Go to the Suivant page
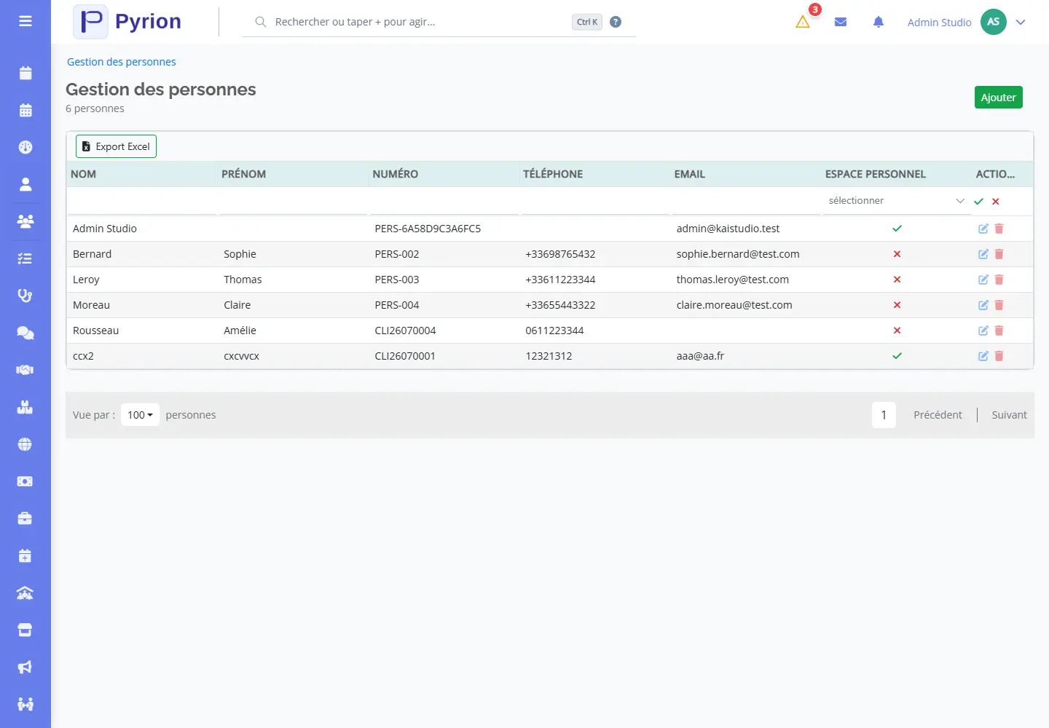Viewport: 1049px width, 728px height. pos(1010,415)
